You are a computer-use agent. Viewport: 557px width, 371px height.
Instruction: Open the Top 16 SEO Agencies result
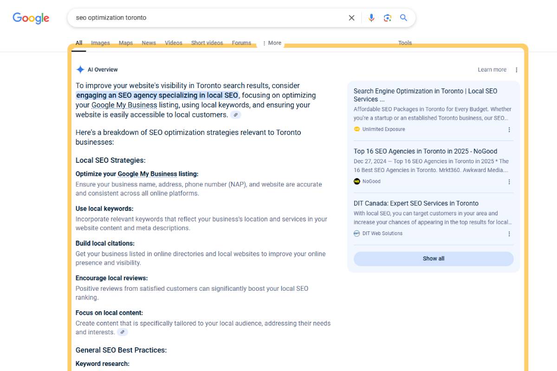click(426, 151)
